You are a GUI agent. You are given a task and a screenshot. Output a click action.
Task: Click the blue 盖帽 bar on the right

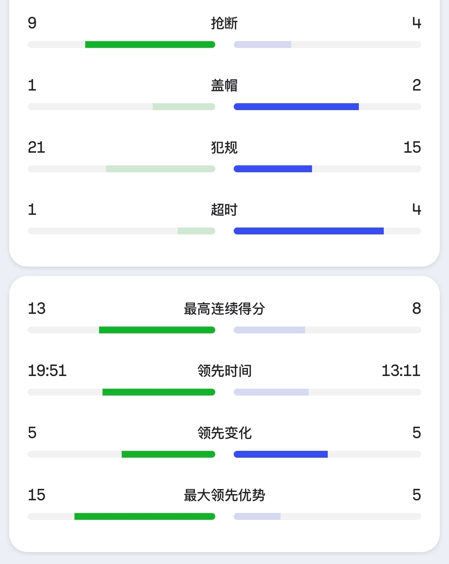click(x=296, y=107)
